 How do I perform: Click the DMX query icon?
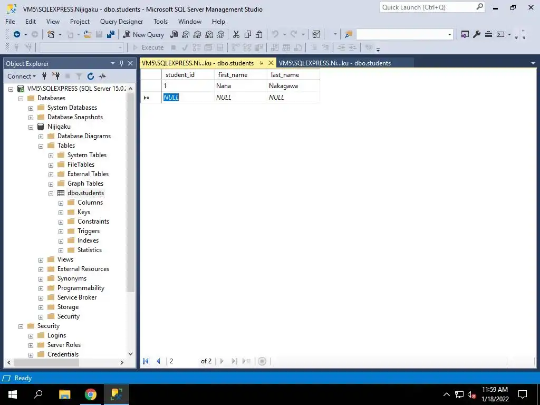pyautogui.click(x=197, y=34)
